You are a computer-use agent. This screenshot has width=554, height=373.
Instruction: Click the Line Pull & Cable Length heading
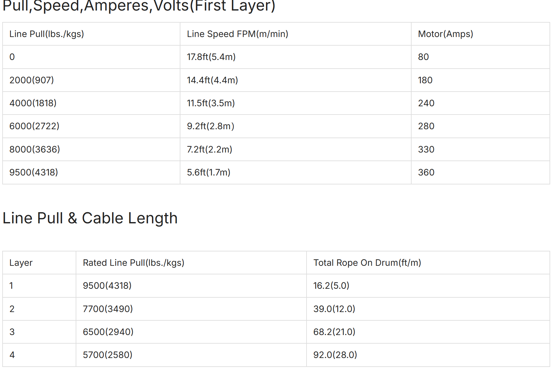(x=90, y=218)
